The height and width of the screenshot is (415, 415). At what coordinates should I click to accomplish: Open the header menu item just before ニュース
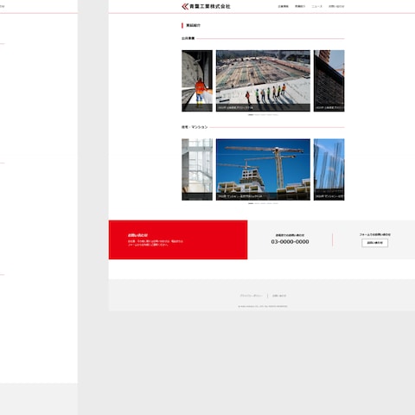[x=300, y=6]
